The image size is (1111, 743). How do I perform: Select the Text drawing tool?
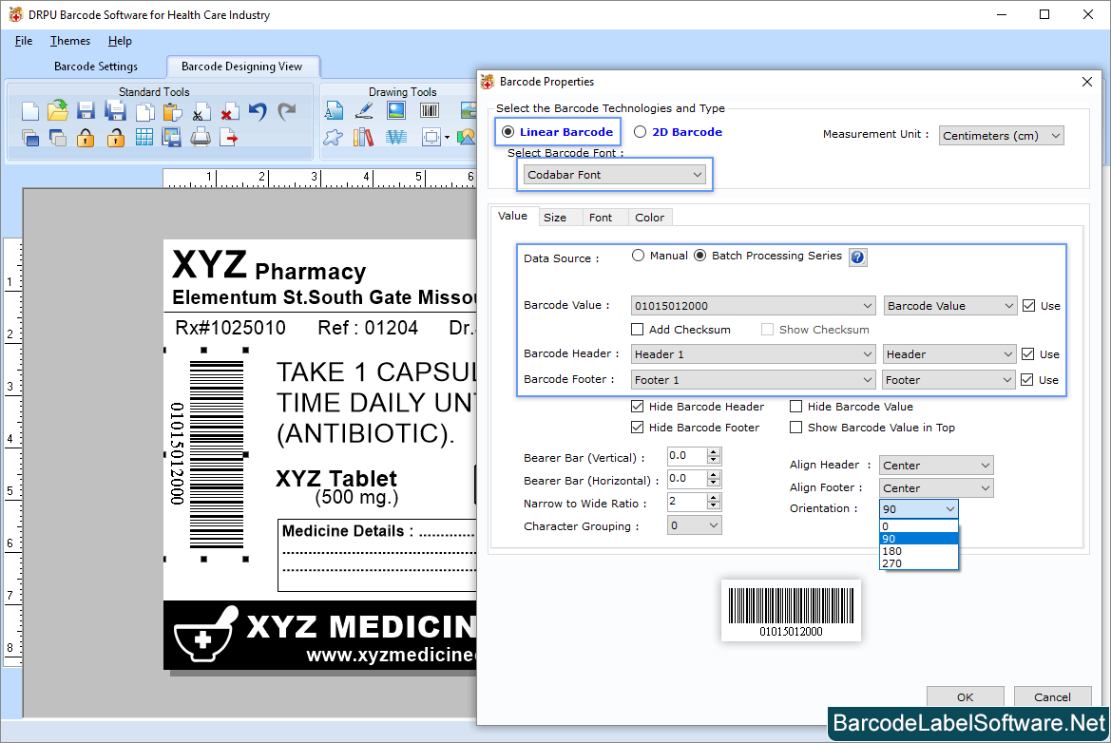coord(334,110)
